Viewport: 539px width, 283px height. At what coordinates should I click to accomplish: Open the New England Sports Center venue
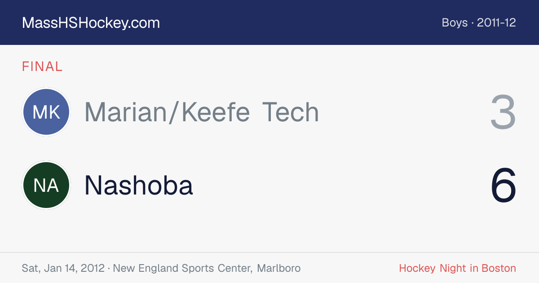[x=182, y=269]
